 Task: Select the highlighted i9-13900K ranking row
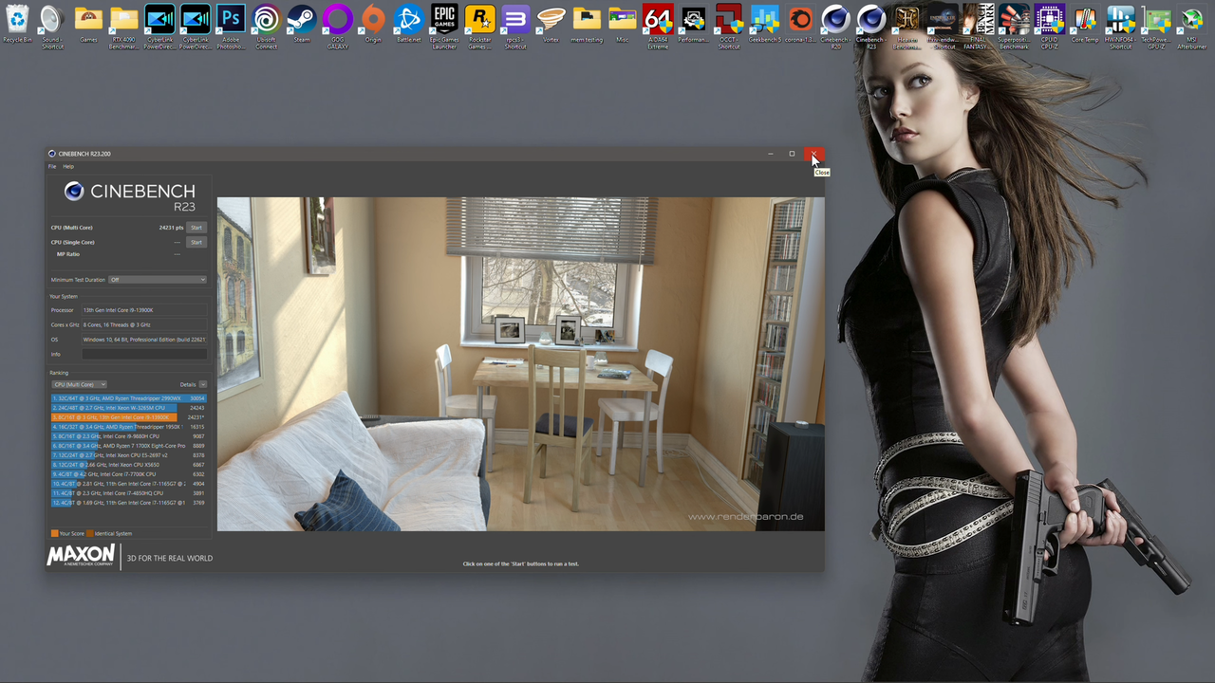coord(128,417)
